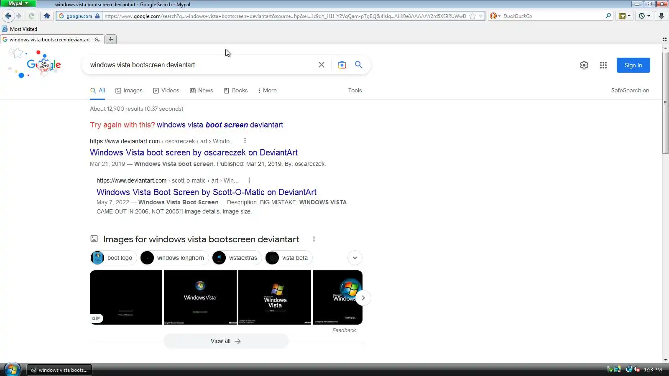
Task: Bookmark this page with the star icon
Action: [x=472, y=16]
